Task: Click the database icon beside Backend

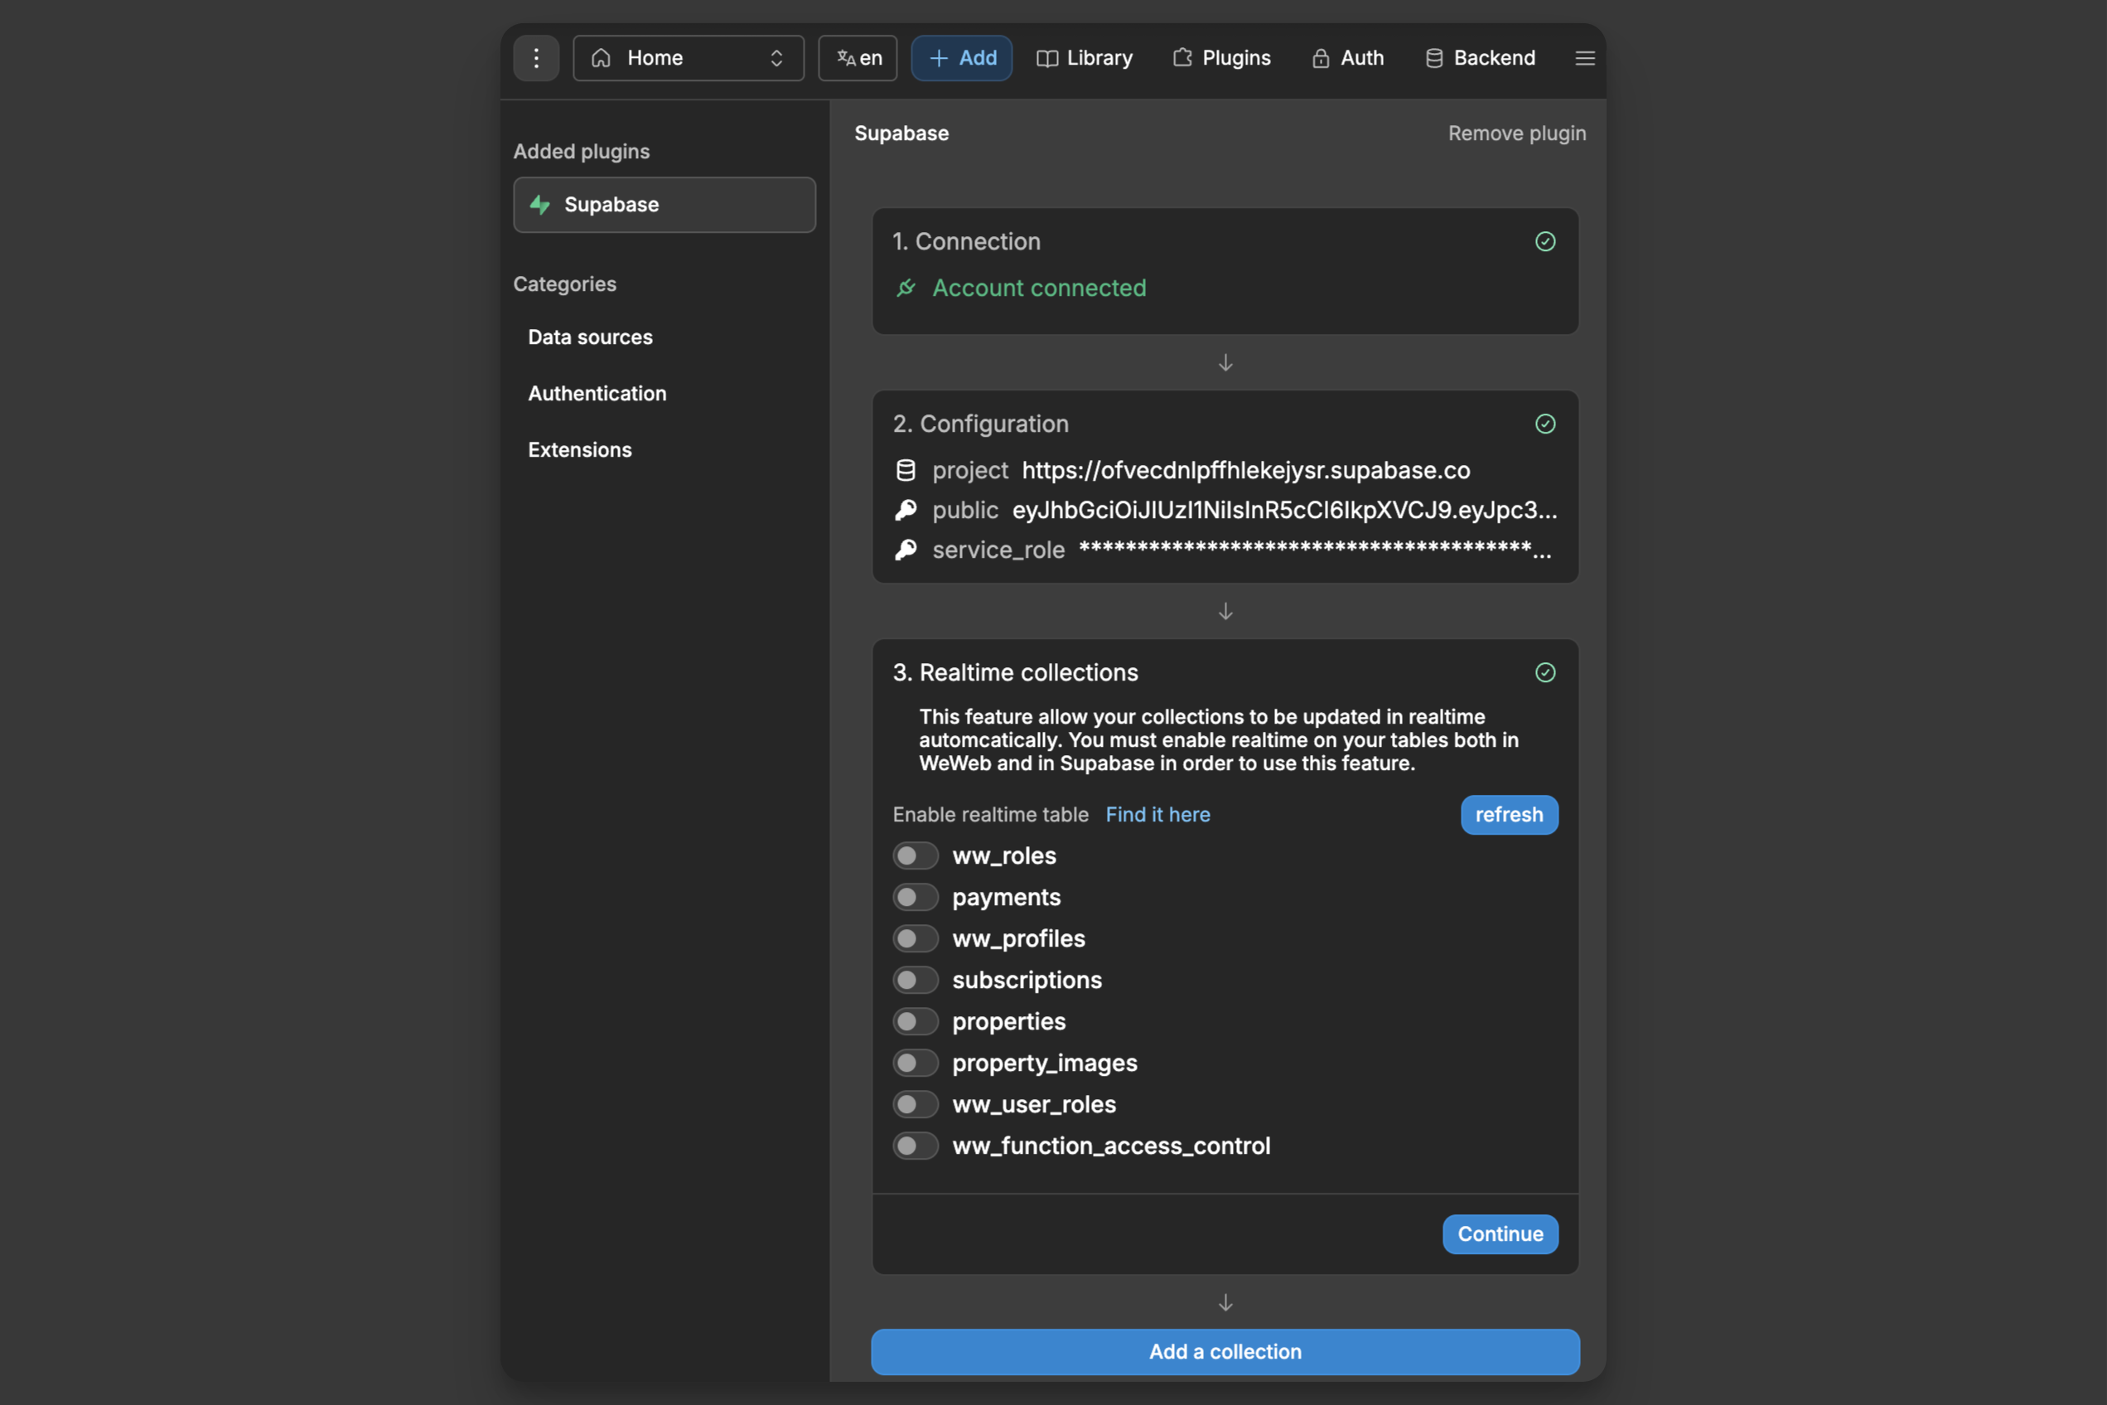Action: click(1433, 58)
